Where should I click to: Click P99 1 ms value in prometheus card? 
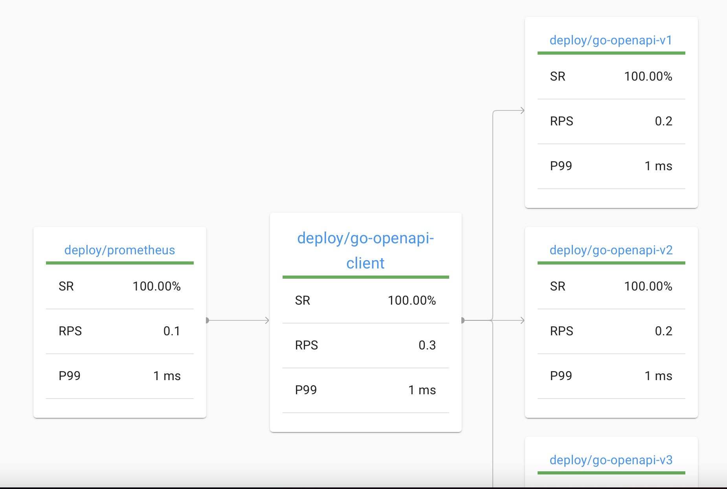coord(167,376)
